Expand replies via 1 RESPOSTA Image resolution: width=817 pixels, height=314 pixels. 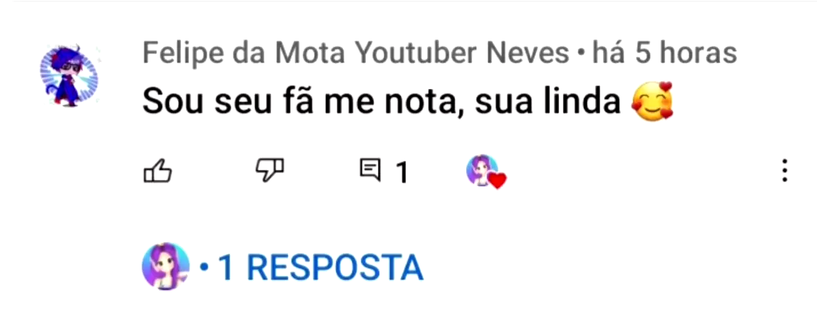312,267
